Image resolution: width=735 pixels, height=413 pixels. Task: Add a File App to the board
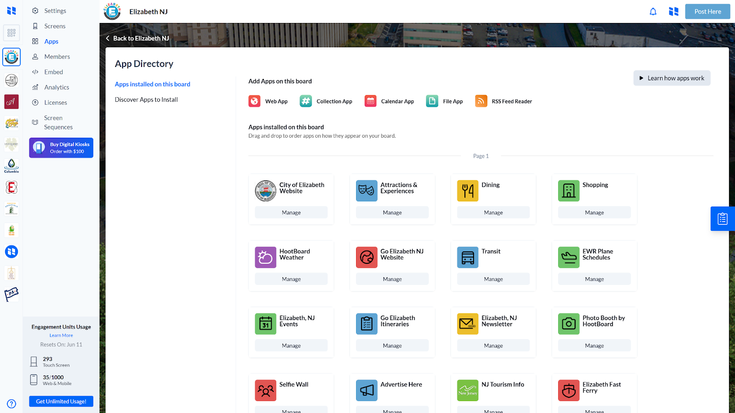point(445,101)
